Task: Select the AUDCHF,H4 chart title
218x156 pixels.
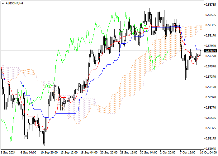Action: tap(14, 3)
